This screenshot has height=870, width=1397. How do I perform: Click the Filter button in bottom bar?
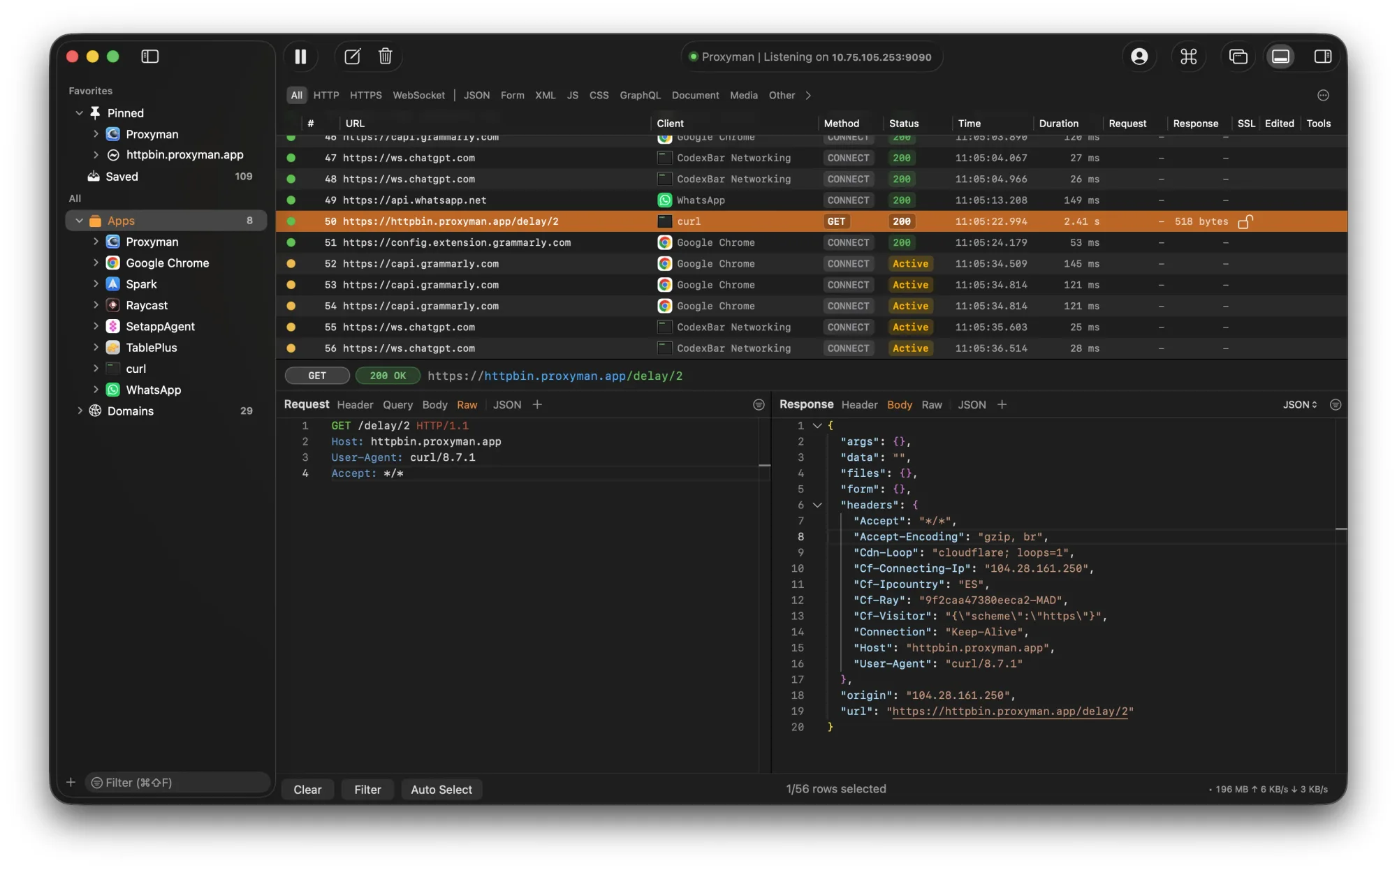click(367, 790)
